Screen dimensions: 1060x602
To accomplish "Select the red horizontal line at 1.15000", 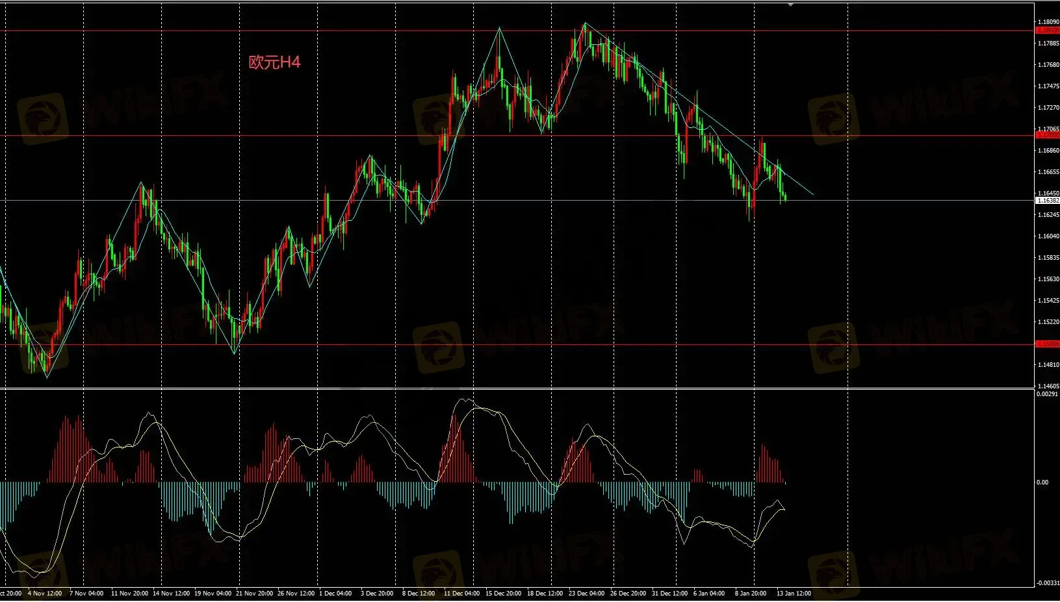I will coord(517,345).
